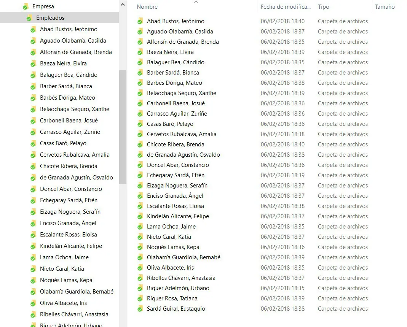Select "Olabarría Guardiola, Bernabé" in the sidebar tree

pyautogui.click(x=77, y=291)
